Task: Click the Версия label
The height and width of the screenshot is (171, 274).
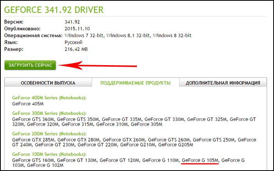Action: click(x=14, y=22)
